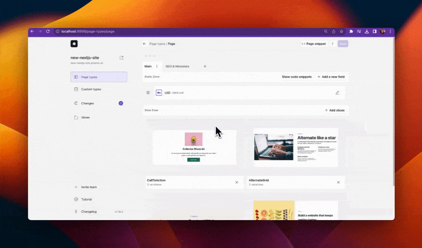Open Chrome downloads icon
Image resolution: width=422 pixels, height=248 pixels.
[x=367, y=31]
